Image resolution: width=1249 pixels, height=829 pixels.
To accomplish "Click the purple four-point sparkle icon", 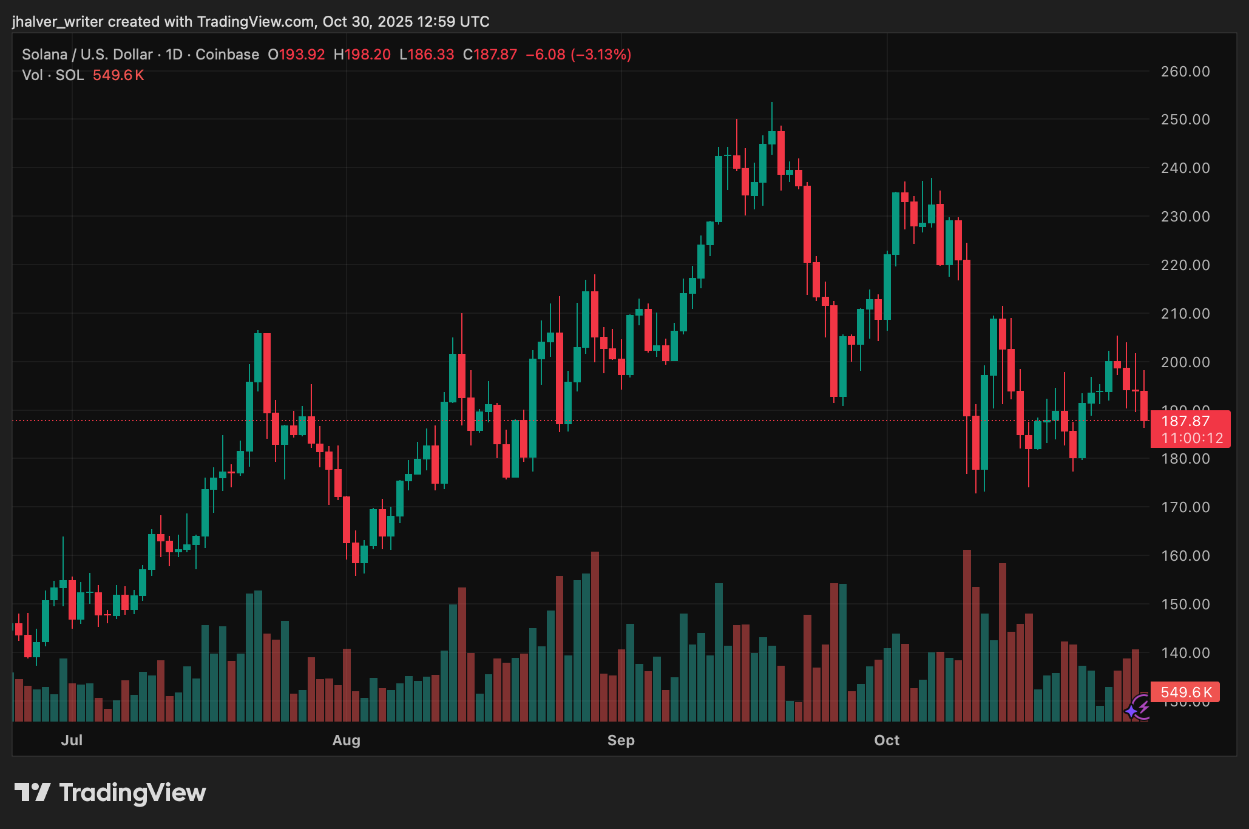I will point(1132,711).
